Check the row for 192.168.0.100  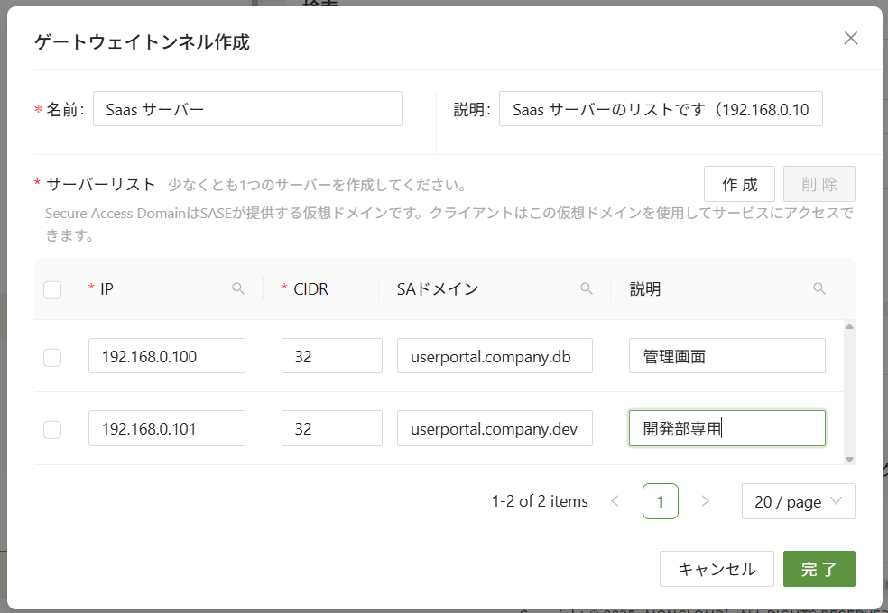(52, 357)
